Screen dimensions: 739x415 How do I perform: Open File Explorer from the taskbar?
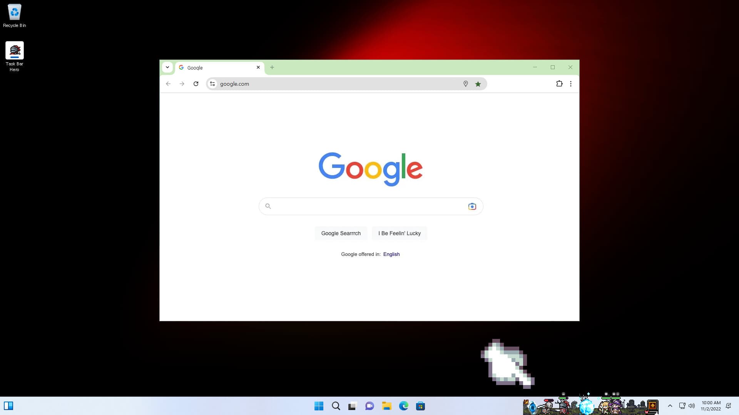pyautogui.click(x=387, y=406)
